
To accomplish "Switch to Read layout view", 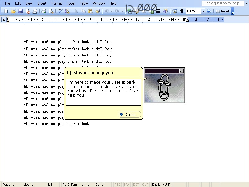I will click(223, 11).
